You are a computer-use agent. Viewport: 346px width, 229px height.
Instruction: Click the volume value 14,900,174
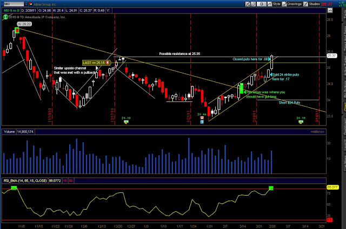pyautogui.click(x=25, y=132)
